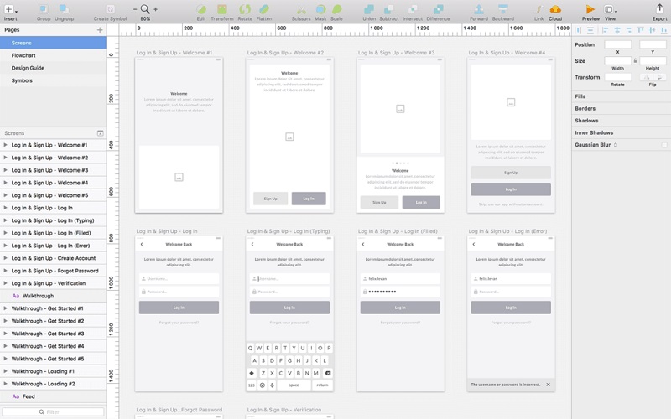The height and width of the screenshot is (419, 671).
Task: Open the Cloud upload tool
Action: pyautogui.click(x=555, y=9)
